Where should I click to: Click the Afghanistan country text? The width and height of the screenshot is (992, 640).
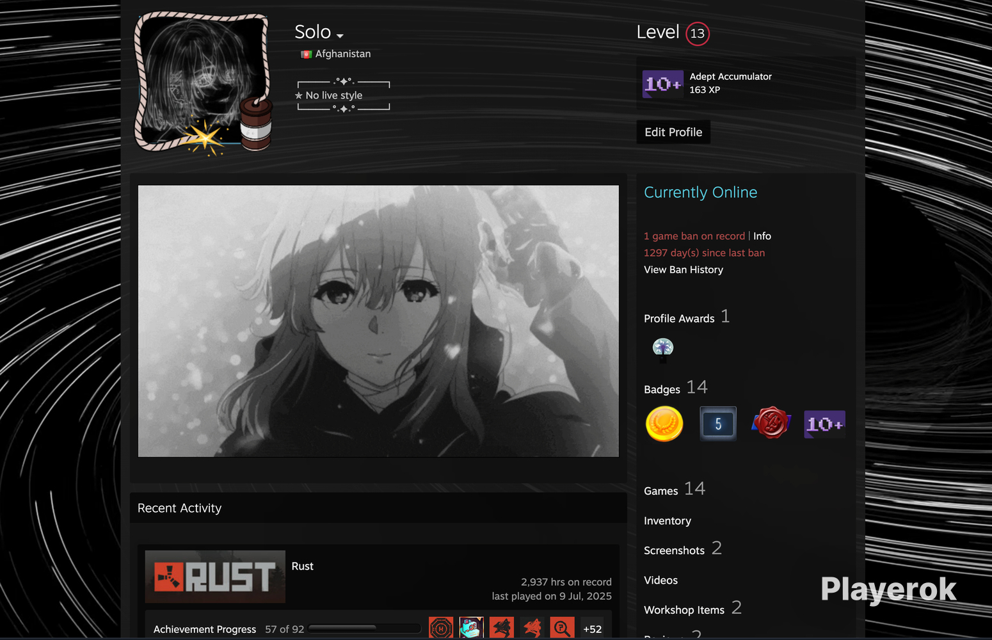point(343,54)
